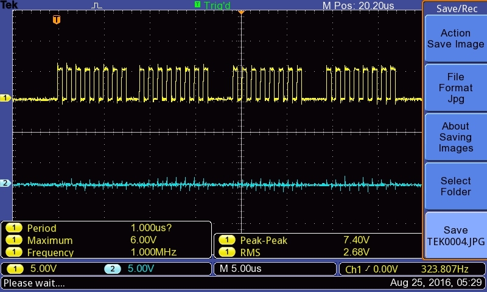The width and height of the screenshot is (487, 292).
Task: Click the Save/Rec menu title
Action: coord(457,9)
